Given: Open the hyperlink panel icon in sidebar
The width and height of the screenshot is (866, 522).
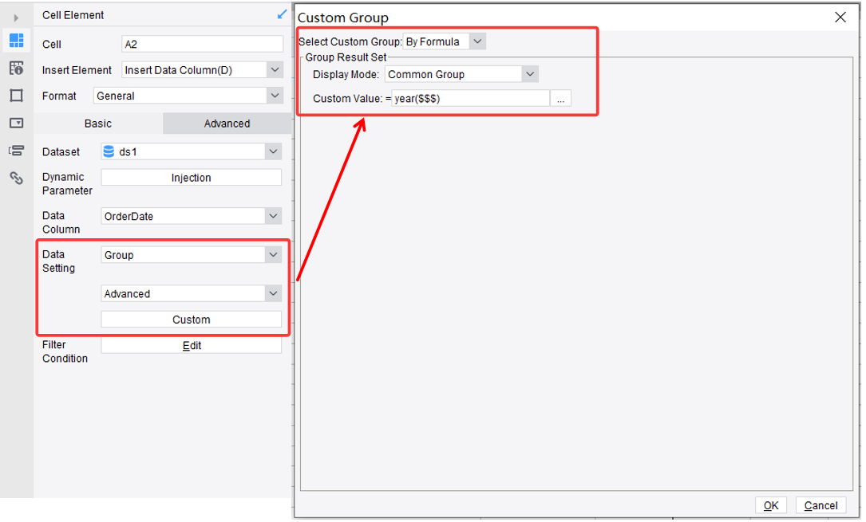Looking at the screenshot, I should [x=16, y=177].
